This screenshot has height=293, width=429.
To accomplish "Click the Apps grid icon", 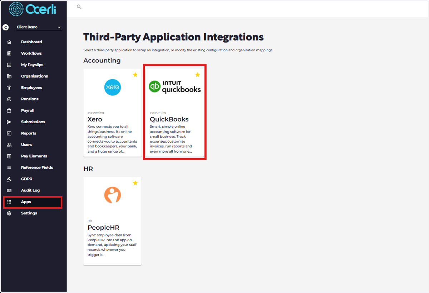I will coord(9,202).
